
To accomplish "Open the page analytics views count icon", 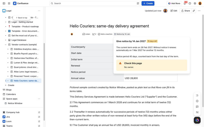I will tap(94, 34).
